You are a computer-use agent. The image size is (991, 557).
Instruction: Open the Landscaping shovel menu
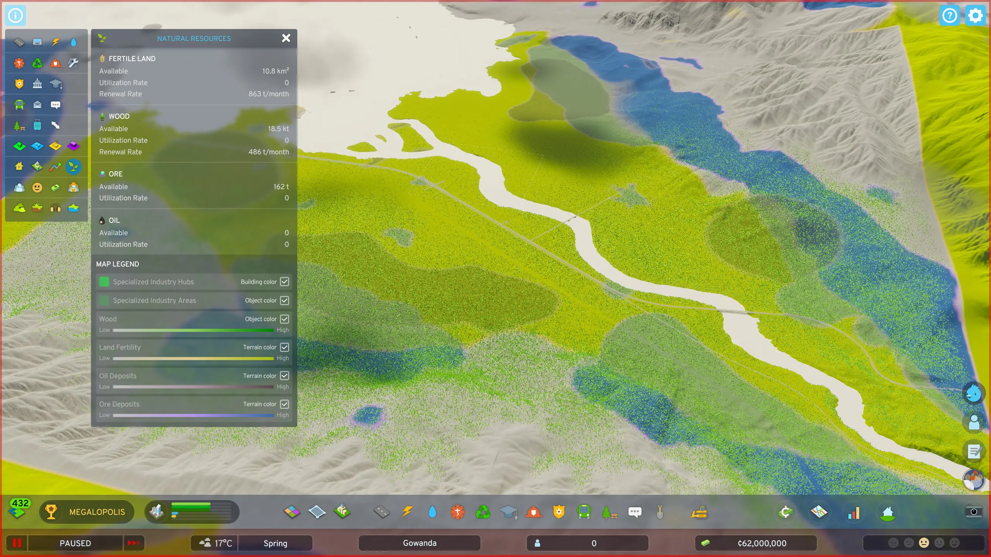[660, 512]
